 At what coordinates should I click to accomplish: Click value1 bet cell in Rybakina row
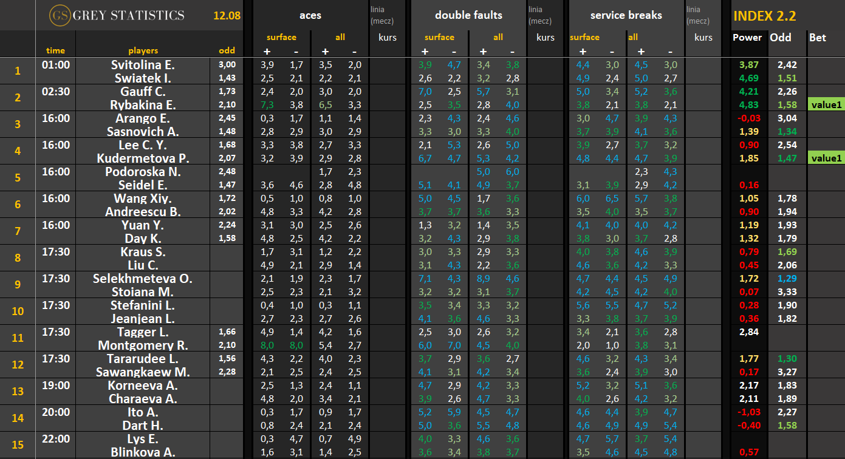826,104
